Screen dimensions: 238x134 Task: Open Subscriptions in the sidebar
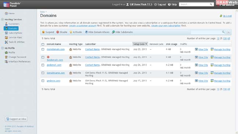(x=14, y=33)
